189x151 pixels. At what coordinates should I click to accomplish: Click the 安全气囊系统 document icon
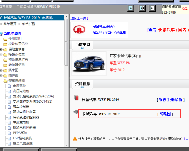(x=9, y=144)
